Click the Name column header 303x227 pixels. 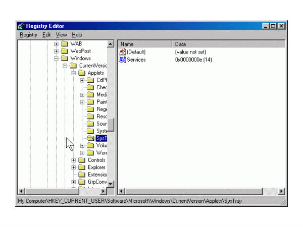145,44
